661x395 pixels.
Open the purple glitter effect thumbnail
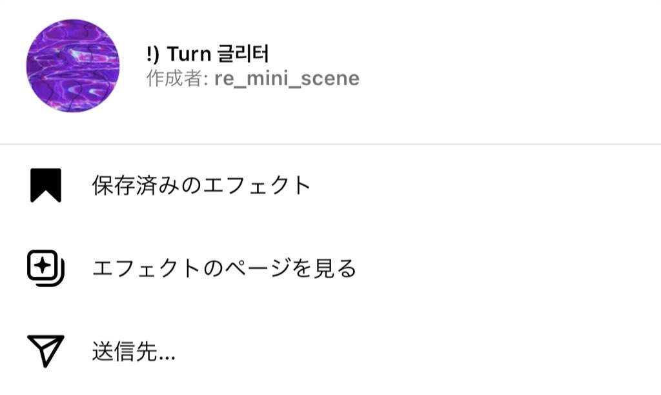[x=72, y=65]
